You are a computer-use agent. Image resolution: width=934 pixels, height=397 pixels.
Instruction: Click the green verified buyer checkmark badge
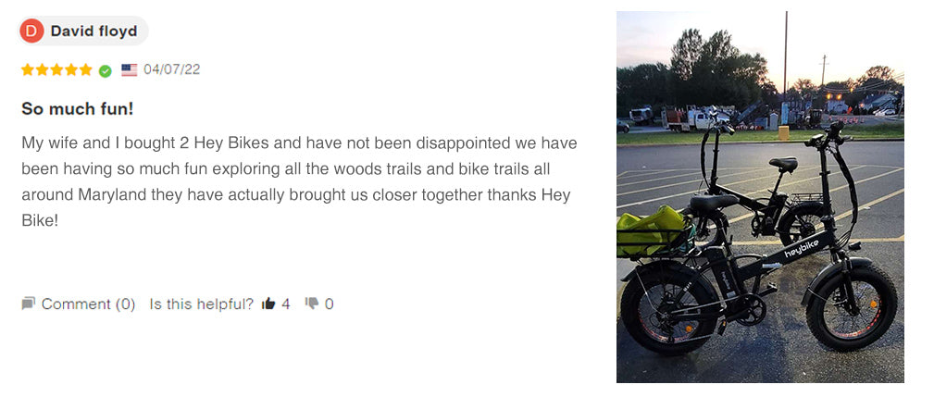[105, 71]
